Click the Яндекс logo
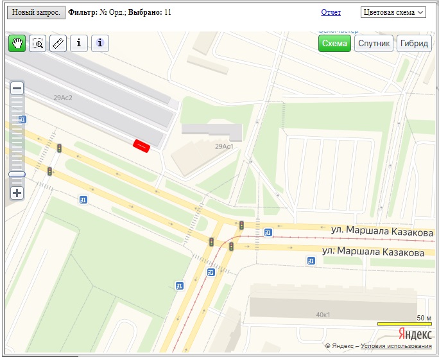 pyautogui.click(x=414, y=334)
